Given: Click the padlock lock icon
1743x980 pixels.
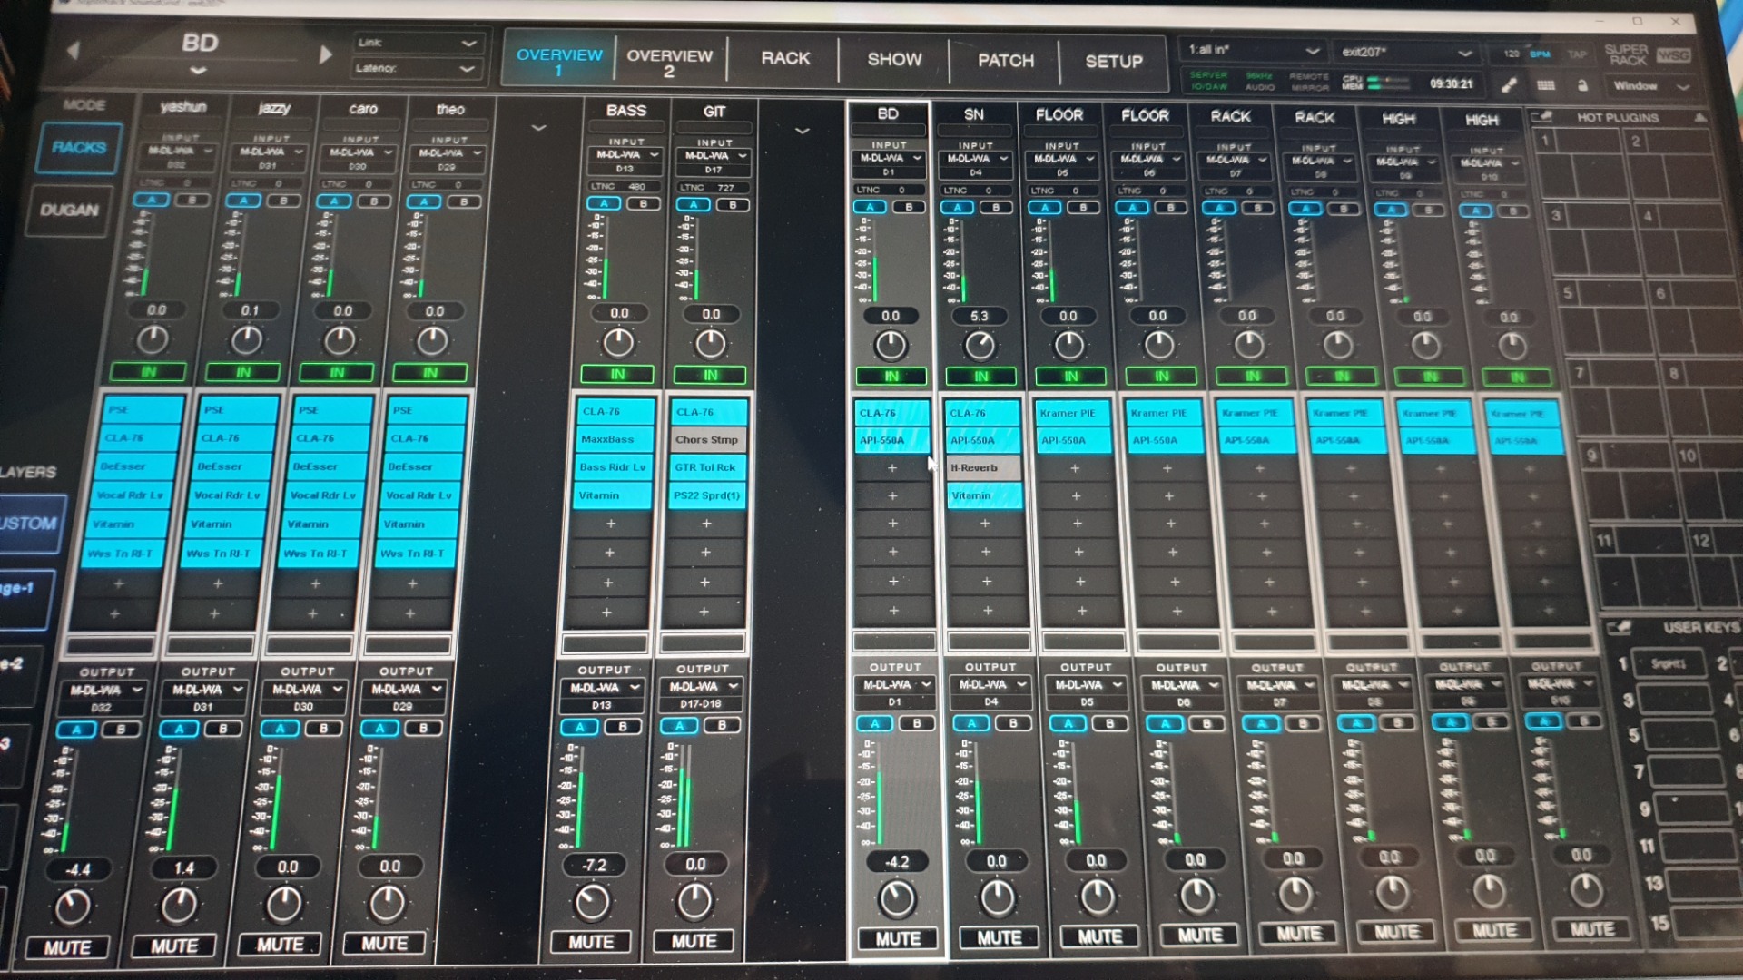Looking at the screenshot, I should click(1582, 84).
